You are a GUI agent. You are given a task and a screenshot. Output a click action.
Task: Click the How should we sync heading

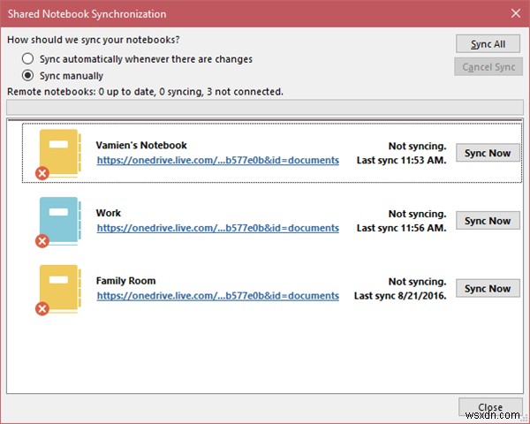coord(94,40)
